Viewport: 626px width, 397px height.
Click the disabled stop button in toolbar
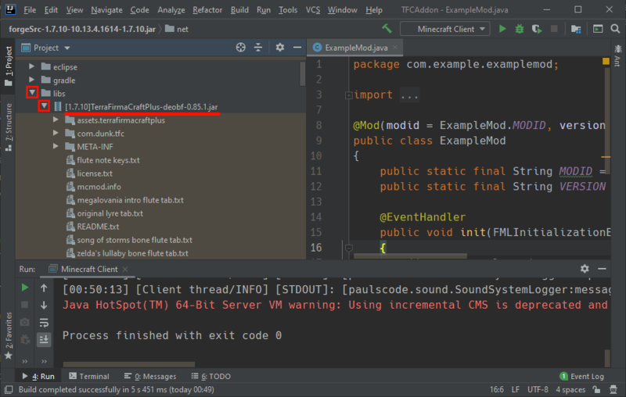(554, 29)
